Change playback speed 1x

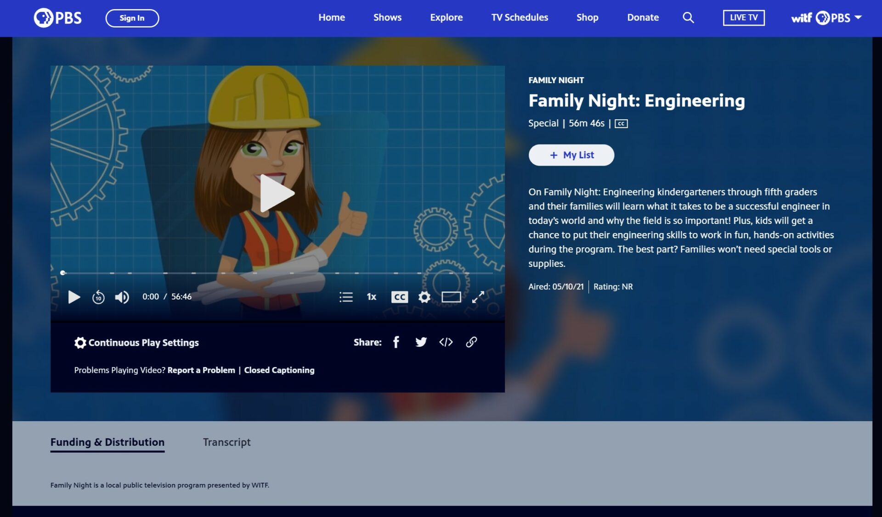point(372,297)
